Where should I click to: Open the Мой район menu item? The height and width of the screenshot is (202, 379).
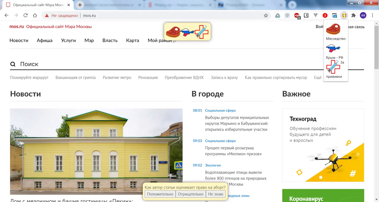(x=160, y=41)
